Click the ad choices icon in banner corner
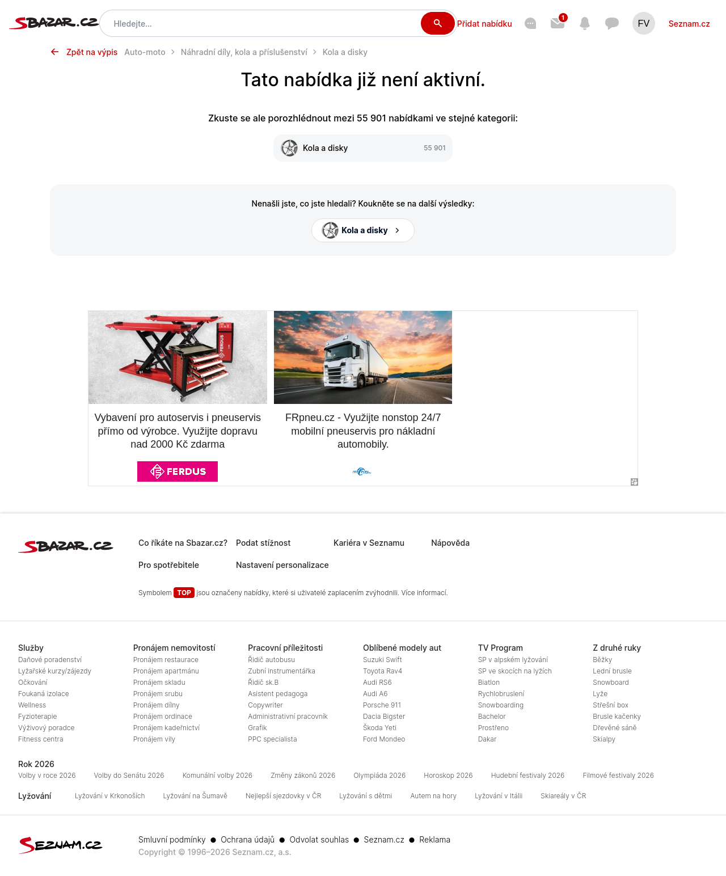 coord(634,482)
